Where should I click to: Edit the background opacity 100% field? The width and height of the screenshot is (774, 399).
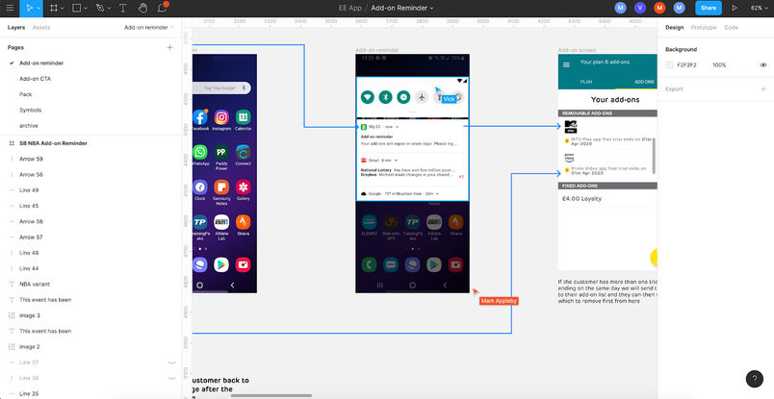[x=719, y=65]
